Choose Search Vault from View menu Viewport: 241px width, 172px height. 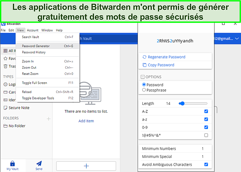[x=48, y=37]
